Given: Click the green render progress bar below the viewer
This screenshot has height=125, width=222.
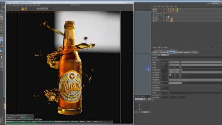Looking at the screenshot, I should pyautogui.click(x=21, y=123).
